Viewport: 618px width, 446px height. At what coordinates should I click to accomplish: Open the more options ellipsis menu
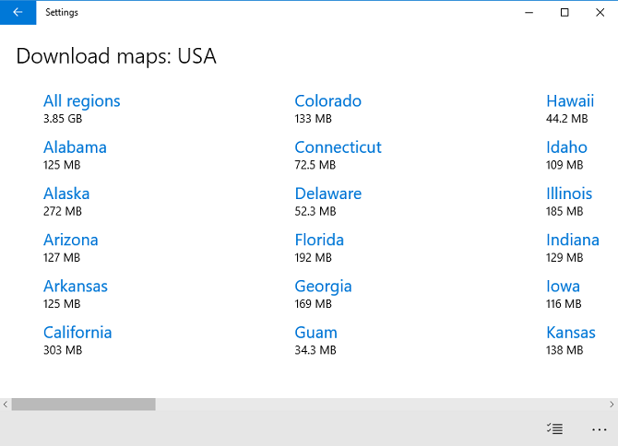tap(599, 429)
